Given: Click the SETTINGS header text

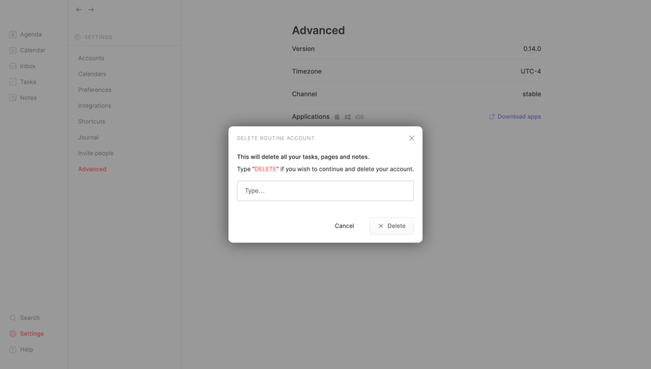Looking at the screenshot, I should (x=99, y=37).
